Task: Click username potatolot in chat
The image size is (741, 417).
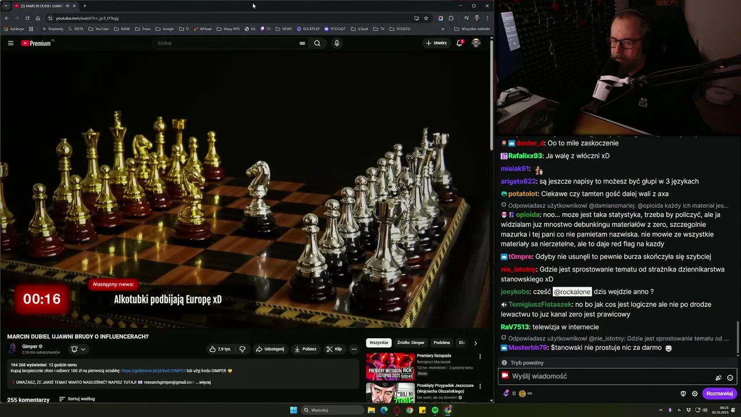Action: [524, 194]
